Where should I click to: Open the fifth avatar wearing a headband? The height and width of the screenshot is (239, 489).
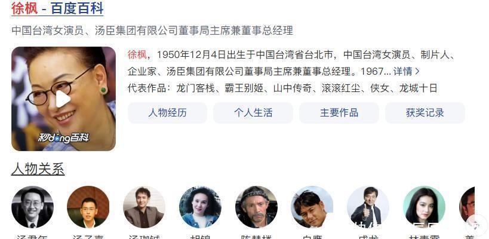pos(256,207)
